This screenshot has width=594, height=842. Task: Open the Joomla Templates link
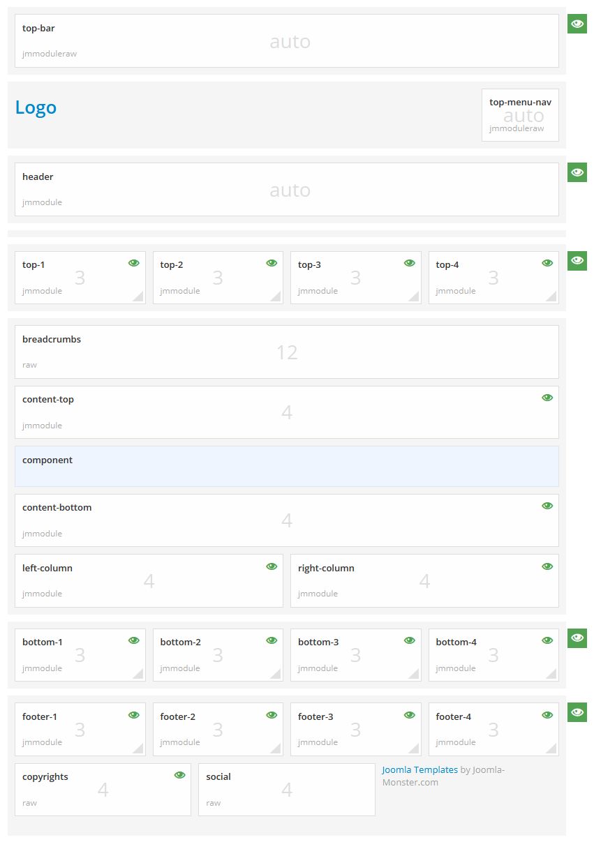[419, 769]
